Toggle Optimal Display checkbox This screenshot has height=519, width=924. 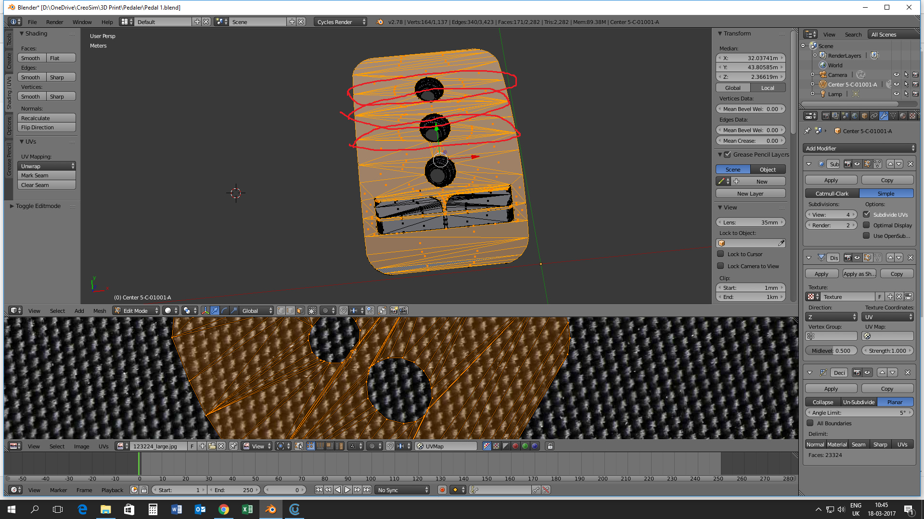click(x=866, y=225)
